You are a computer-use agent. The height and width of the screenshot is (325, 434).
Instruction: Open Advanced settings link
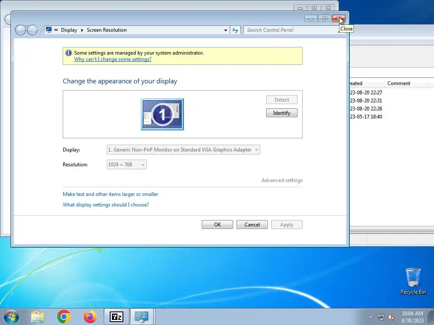click(282, 180)
